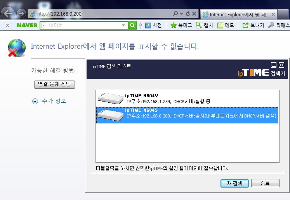The height and width of the screenshot is (200, 290).
Task: Click the NAVER logo on the toolbar
Action: 27,25
